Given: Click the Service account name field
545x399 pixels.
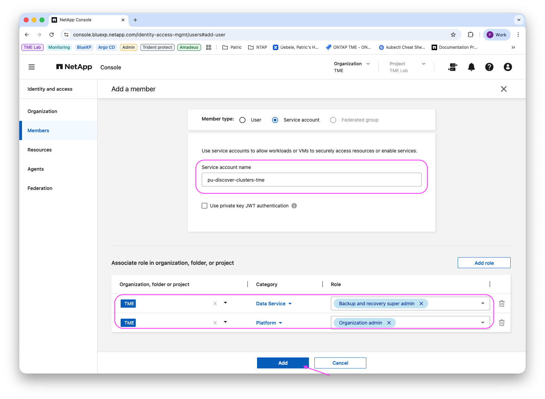Looking at the screenshot, I should pyautogui.click(x=311, y=180).
